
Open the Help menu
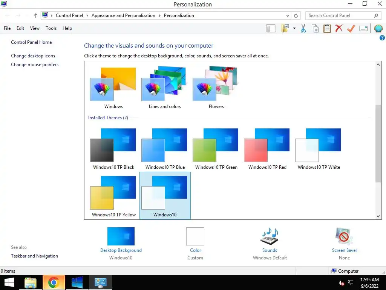coord(67,28)
